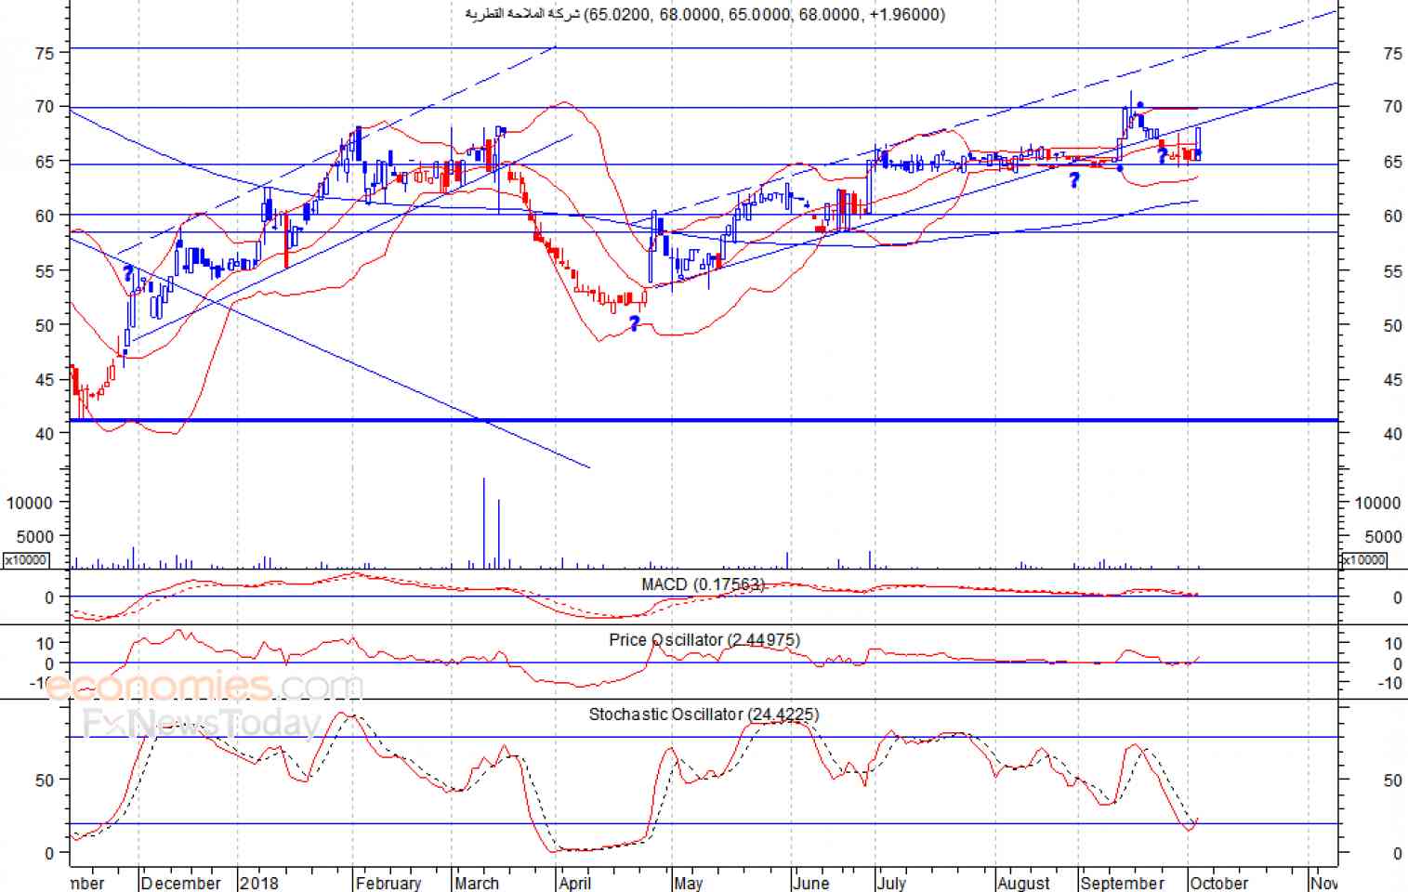Screen dimensions: 1408x892
Task: Click the 55 value on the right price axis
Action: click(1392, 272)
